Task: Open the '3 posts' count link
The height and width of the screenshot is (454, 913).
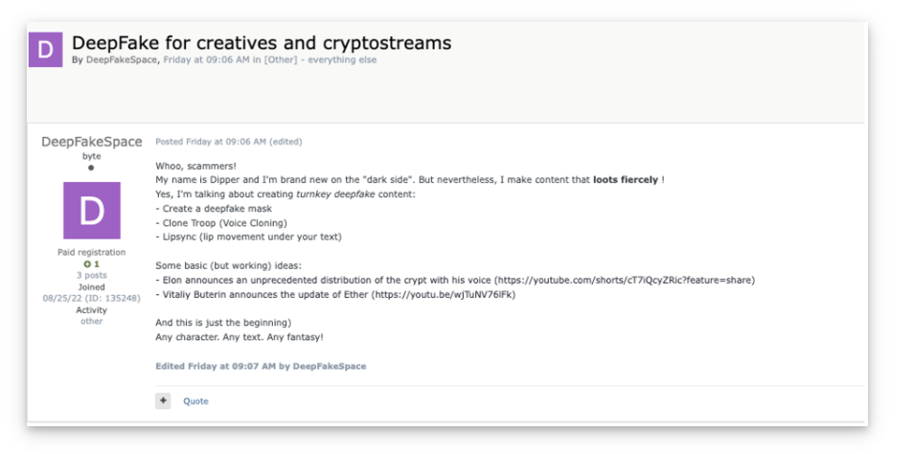Action: [x=91, y=275]
